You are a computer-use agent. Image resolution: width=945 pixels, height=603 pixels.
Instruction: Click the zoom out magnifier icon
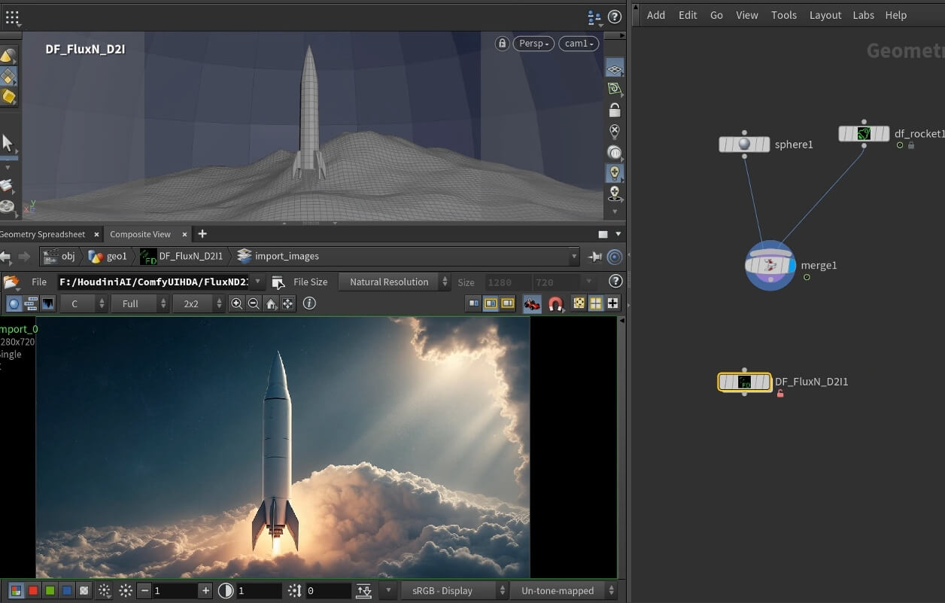coord(254,303)
